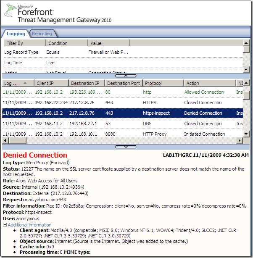Sort by Log time column header
The width and height of the screenshot is (253, 258).
click(18, 83)
